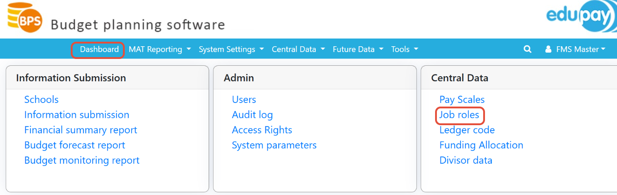Open the FMS Master user menu
The image size is (617, 195).
(x=576, y=49)
